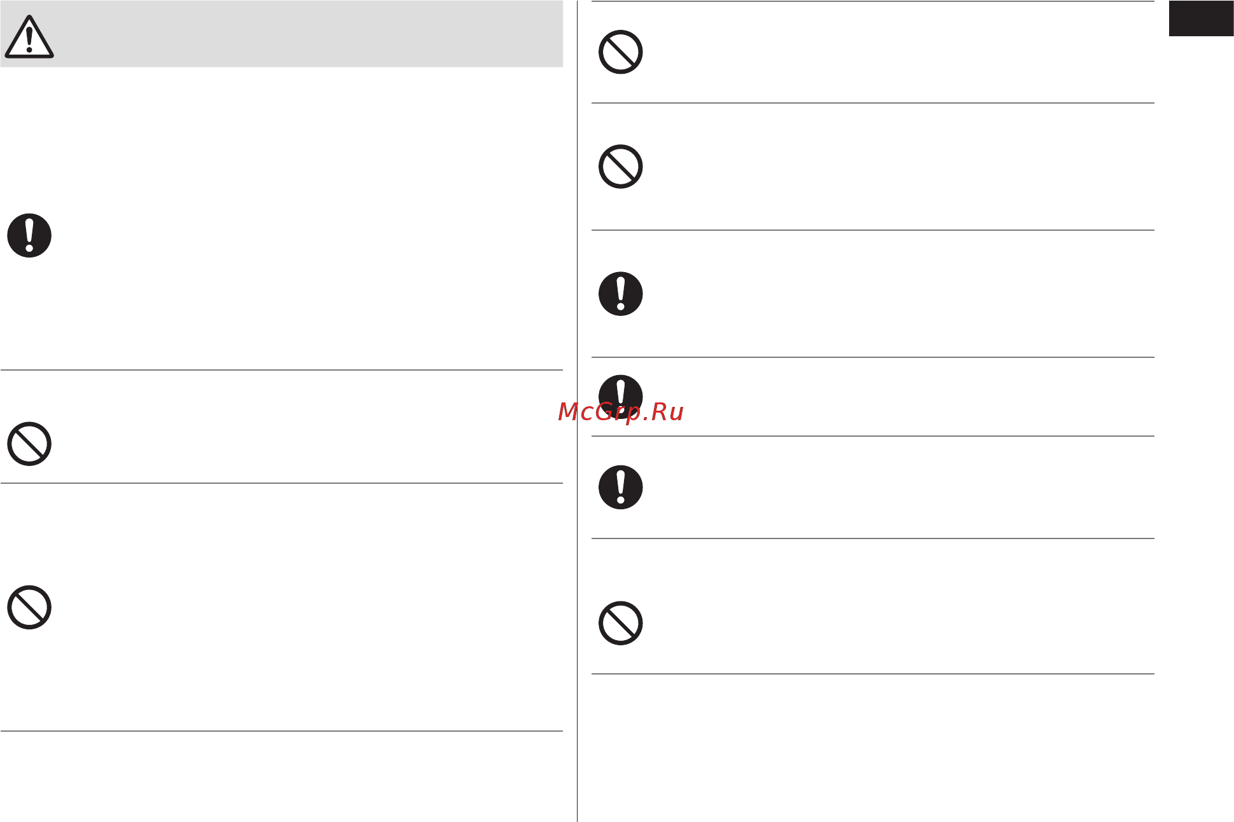Image resolution: width=1234 pixels, height=822 pixels.
Task: Click the empty area below last left-column divider
Action: tap(282, 776)
